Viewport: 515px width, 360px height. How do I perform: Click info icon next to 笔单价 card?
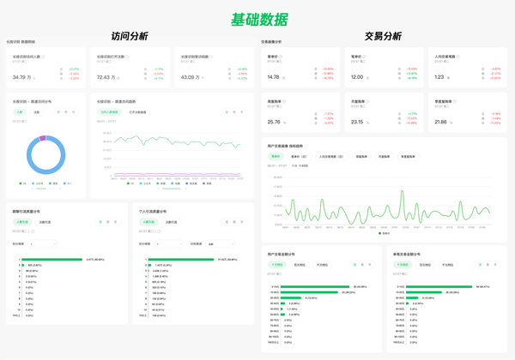pyautogui.click(x=365, y=57)
